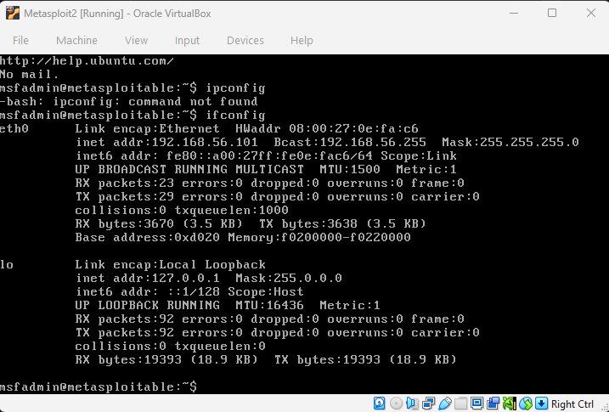
Task: Click the inet6 addr fe80::a00:27ff:fe0e:fac6/64 text
Action: coord(224,155)
